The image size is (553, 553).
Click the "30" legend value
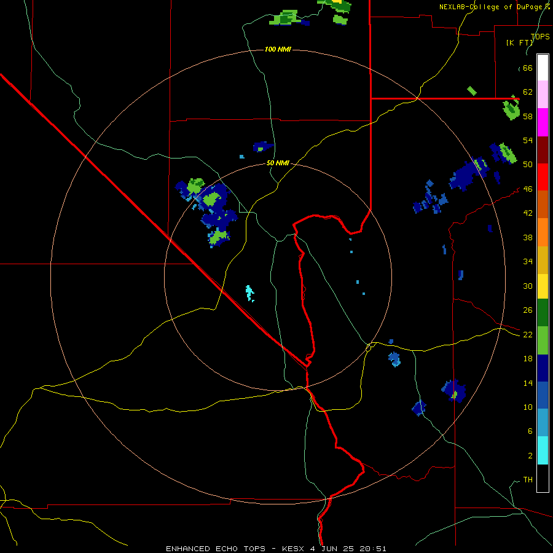tap(528, 286)
